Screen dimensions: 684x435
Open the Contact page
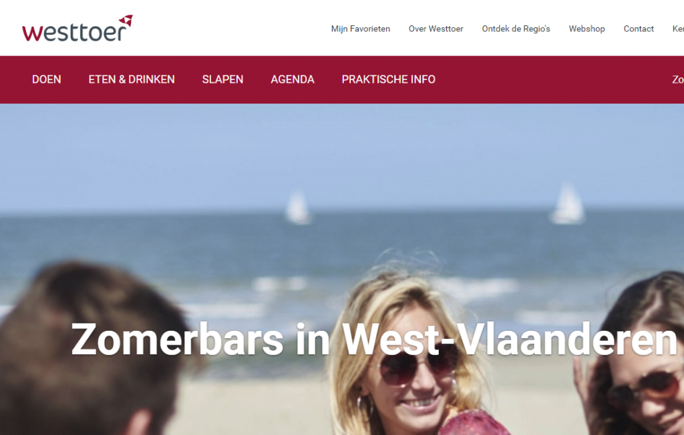639,29
